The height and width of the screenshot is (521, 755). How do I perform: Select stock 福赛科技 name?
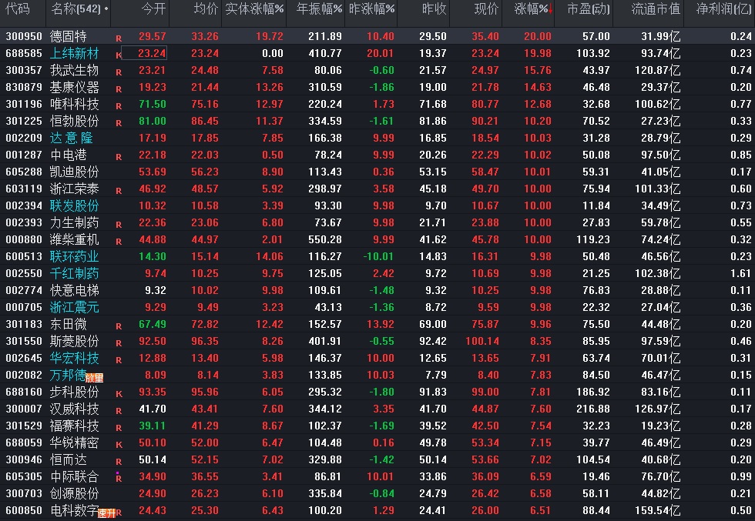(74, 426)
